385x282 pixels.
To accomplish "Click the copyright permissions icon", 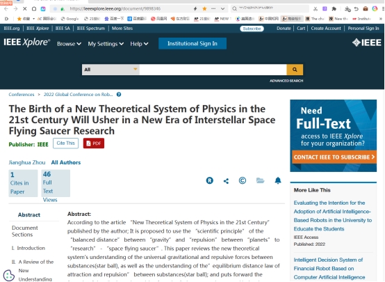I will point(243,180).
